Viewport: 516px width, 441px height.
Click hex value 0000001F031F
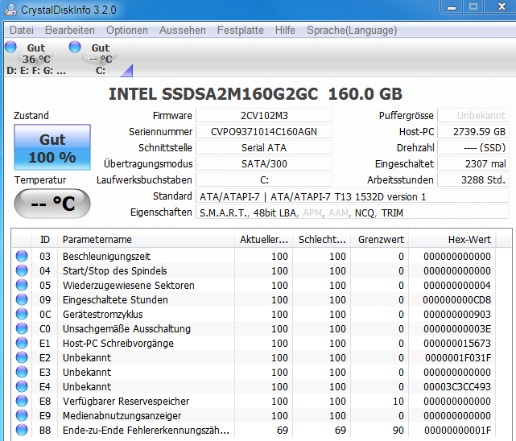click(x=458, y=357)
